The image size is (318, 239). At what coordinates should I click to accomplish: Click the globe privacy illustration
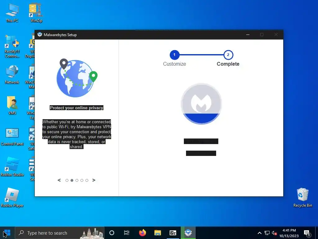tap(77, 78)
